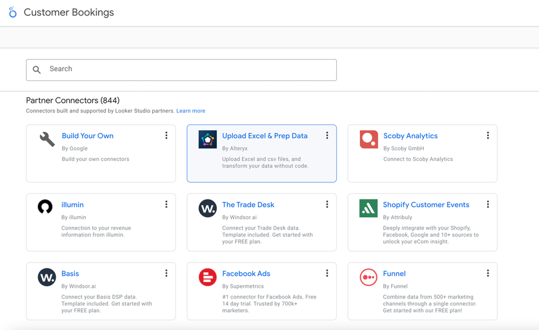The width and height of the screenshot is (539, 330).
Task: Click the Customer Bookings report title
Action: [x=69, y=12]
